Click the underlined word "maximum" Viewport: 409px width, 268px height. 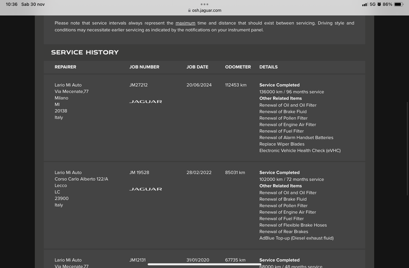click(x=185, y=23)
